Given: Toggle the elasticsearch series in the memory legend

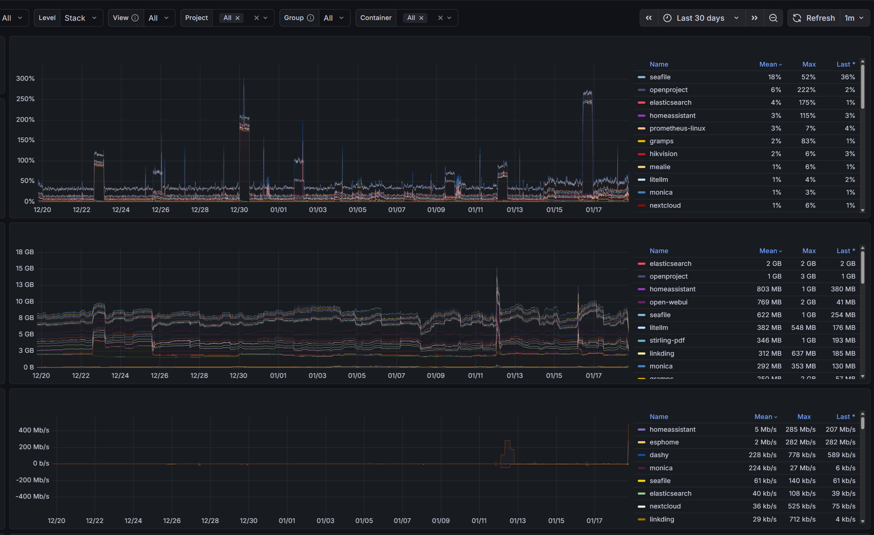Looking at the screenshot, I should tap(671, 263).
